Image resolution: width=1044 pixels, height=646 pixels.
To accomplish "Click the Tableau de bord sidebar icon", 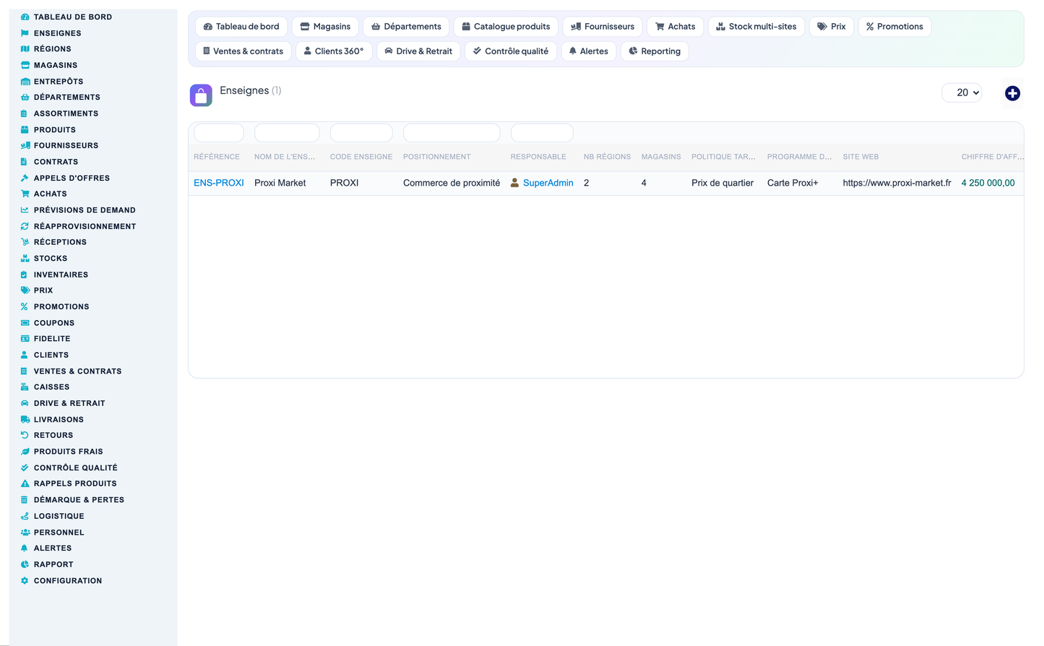I will point(25,17).
